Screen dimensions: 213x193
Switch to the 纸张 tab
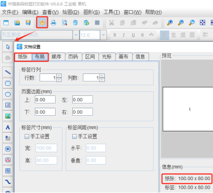click(23, 57)
